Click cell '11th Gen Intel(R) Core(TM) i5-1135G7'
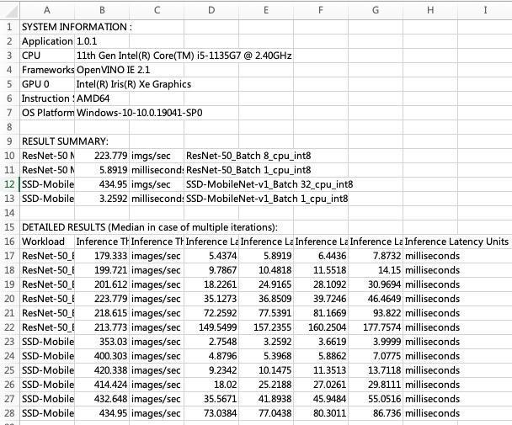The height and width of the screenshot is (425, 512). pos(184,56)
